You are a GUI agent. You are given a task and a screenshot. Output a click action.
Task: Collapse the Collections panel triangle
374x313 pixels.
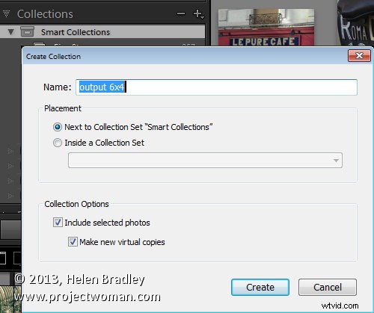pyautogui.click(x=6, y=13)
